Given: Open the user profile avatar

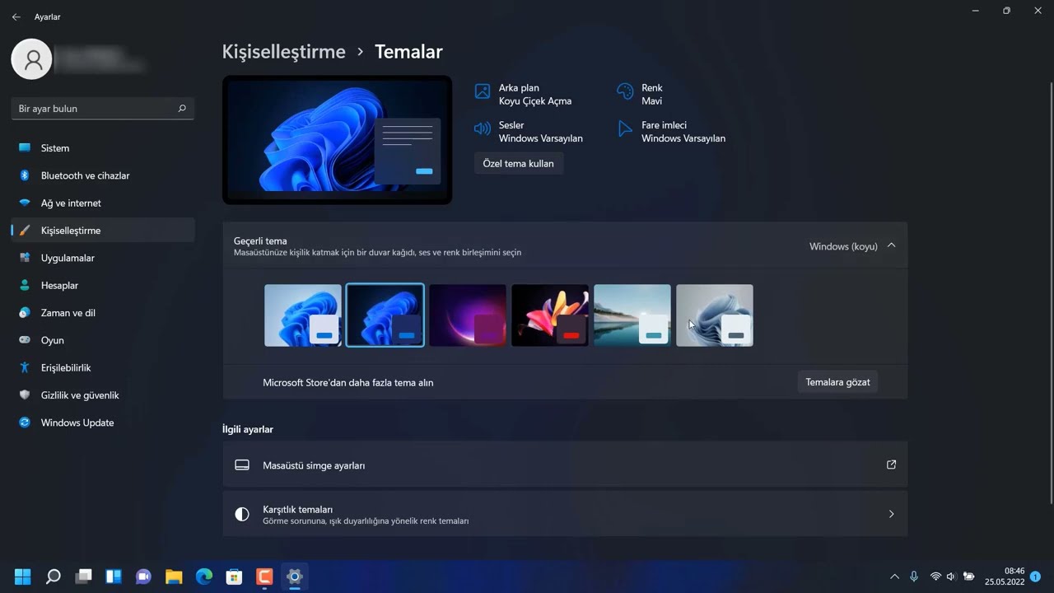Looking at the screenshot, I should coord(32,58).
